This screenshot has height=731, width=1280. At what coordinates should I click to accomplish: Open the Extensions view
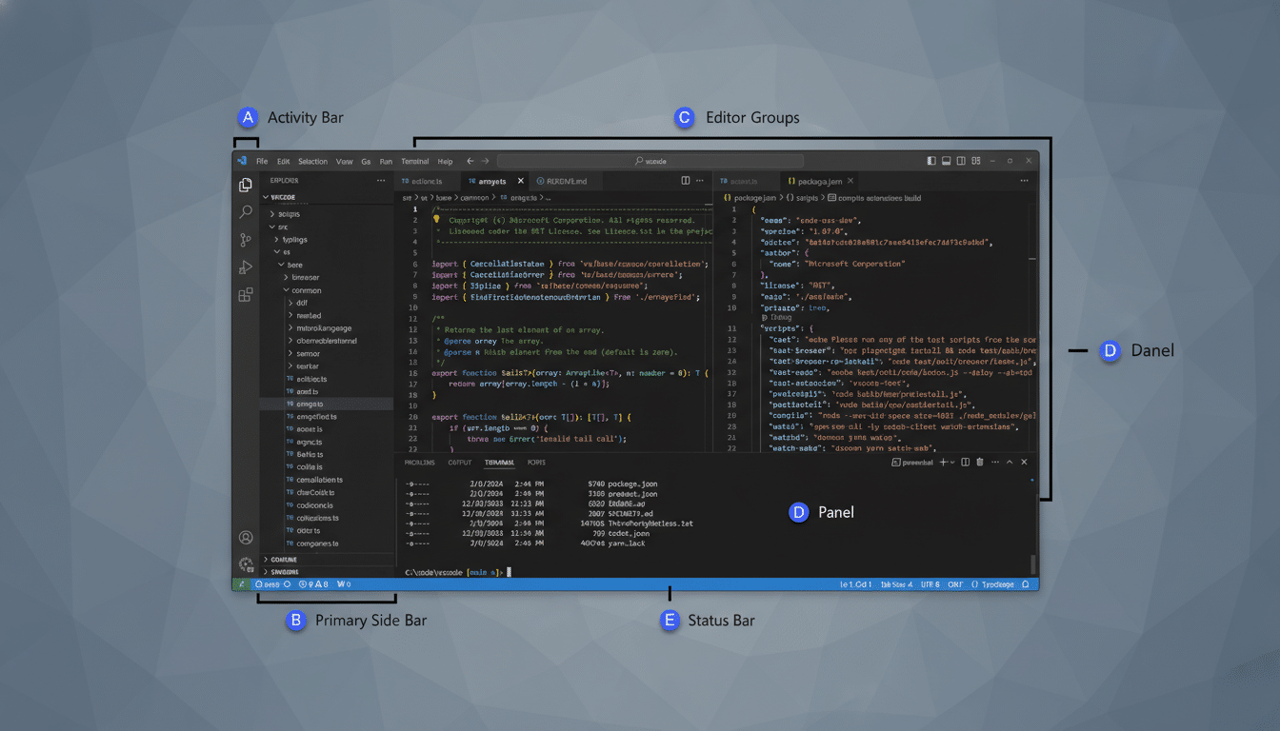[246, 294]
